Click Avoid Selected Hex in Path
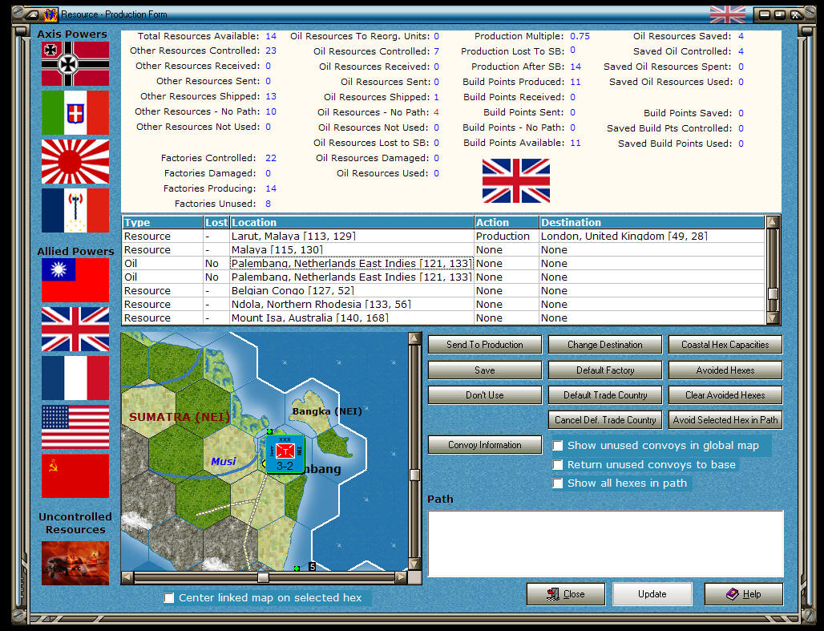This screenshot has height=631, width=824. point(725,419)
